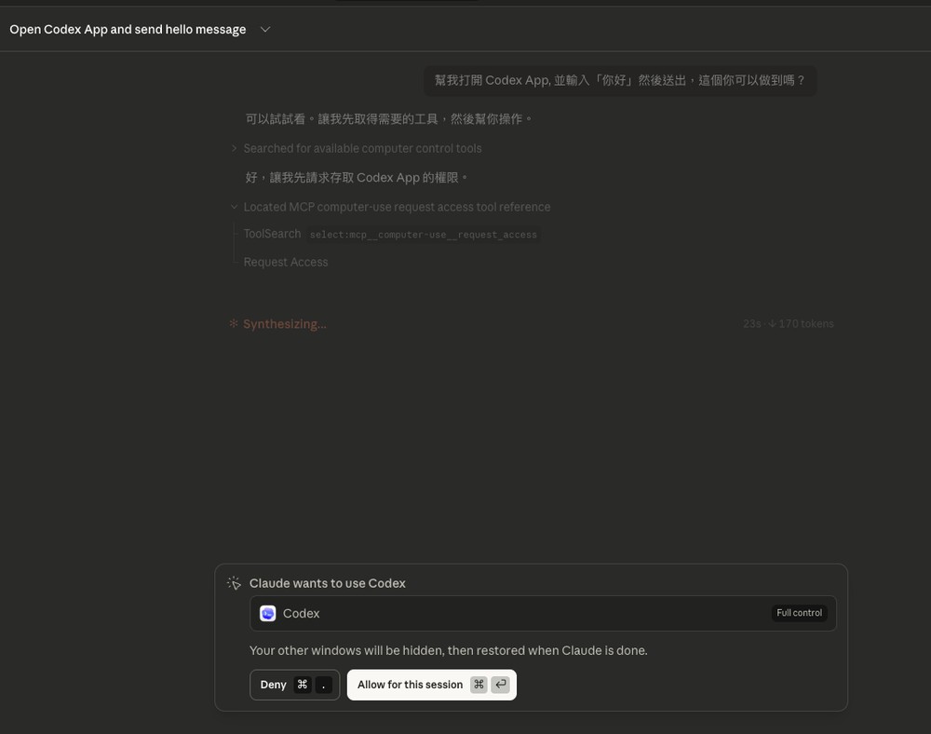
Task: Click the return key glyph in Allow button
Action: [x=500, y=684]
